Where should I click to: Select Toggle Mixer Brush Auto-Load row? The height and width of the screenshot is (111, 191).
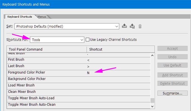pos(78,99)
